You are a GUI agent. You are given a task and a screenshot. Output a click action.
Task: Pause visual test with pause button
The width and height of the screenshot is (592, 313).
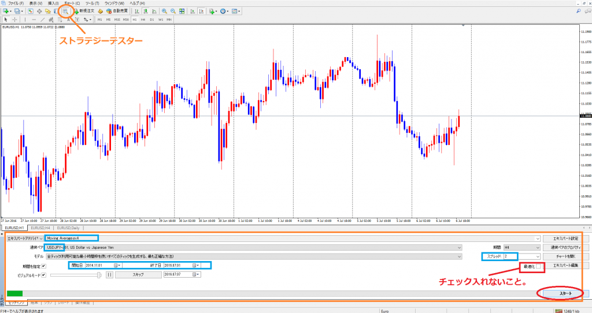(109, 275)
